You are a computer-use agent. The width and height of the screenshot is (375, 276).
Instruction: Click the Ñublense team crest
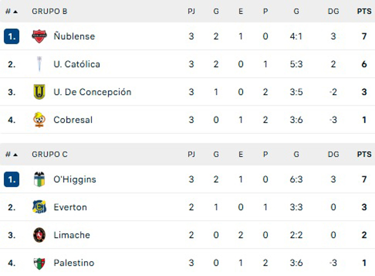pyautogui.click(x=39, y=36)
